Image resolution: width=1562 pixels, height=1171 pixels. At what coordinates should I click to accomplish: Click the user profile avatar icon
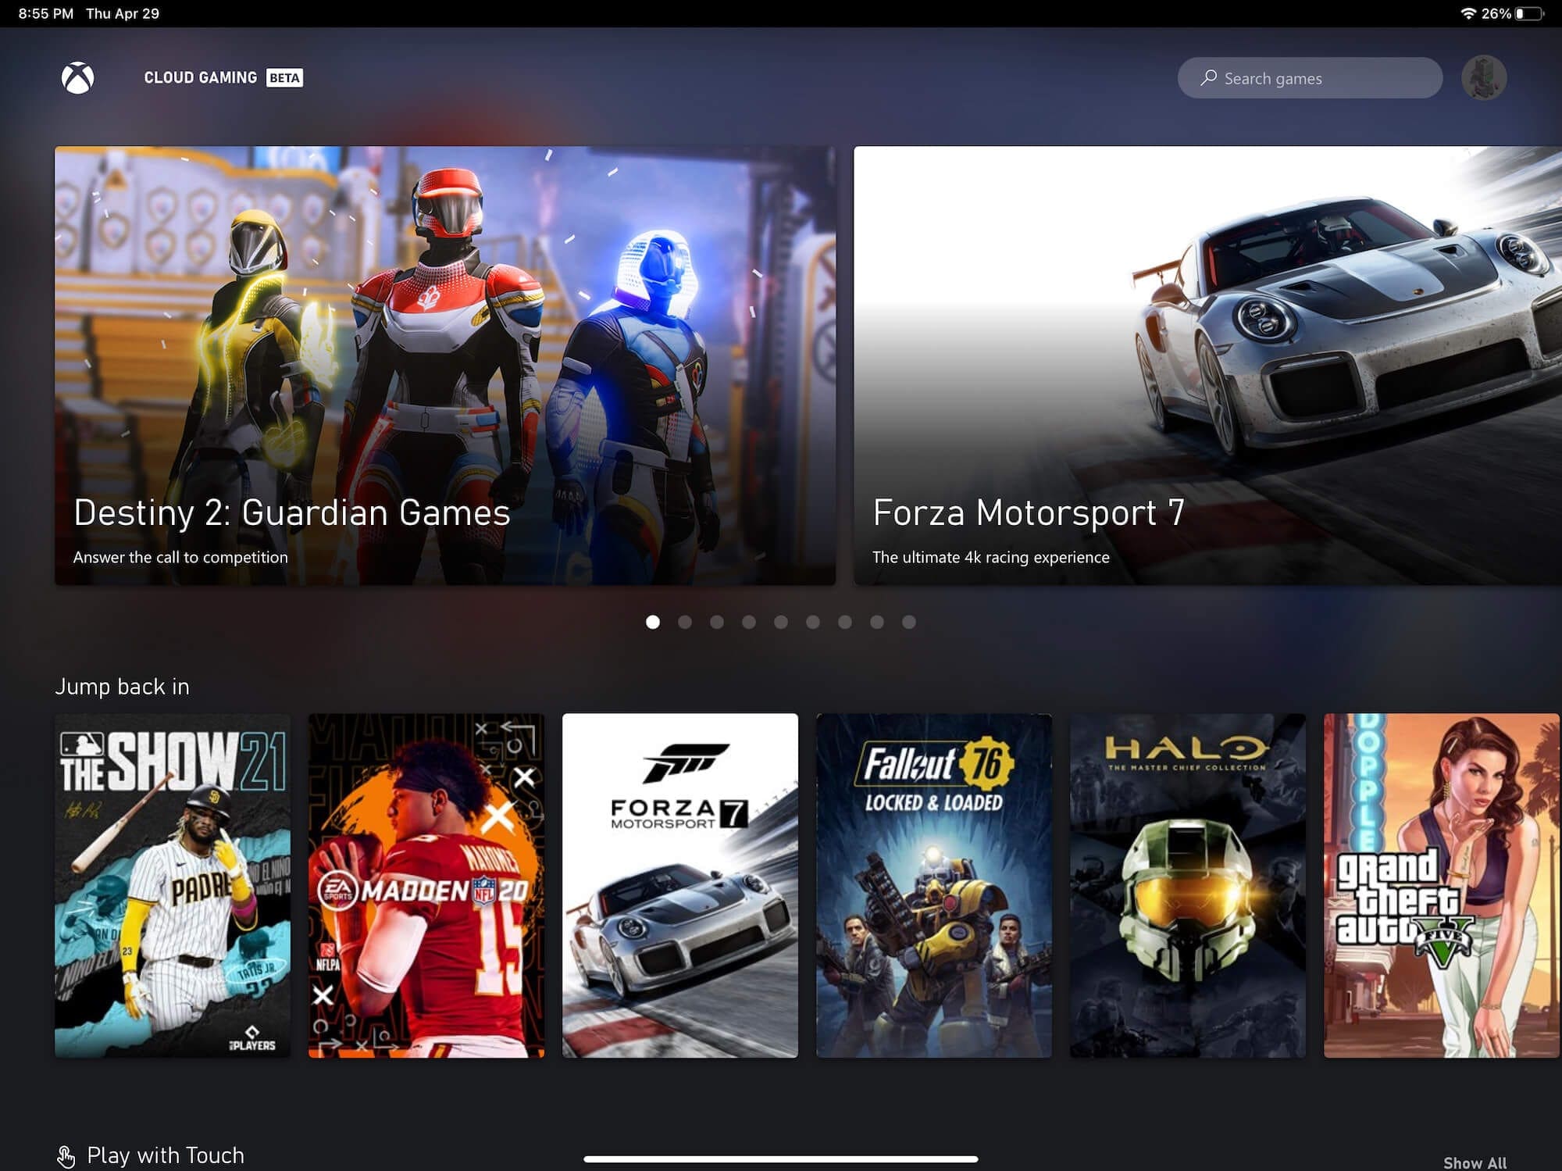point(1485,77)
